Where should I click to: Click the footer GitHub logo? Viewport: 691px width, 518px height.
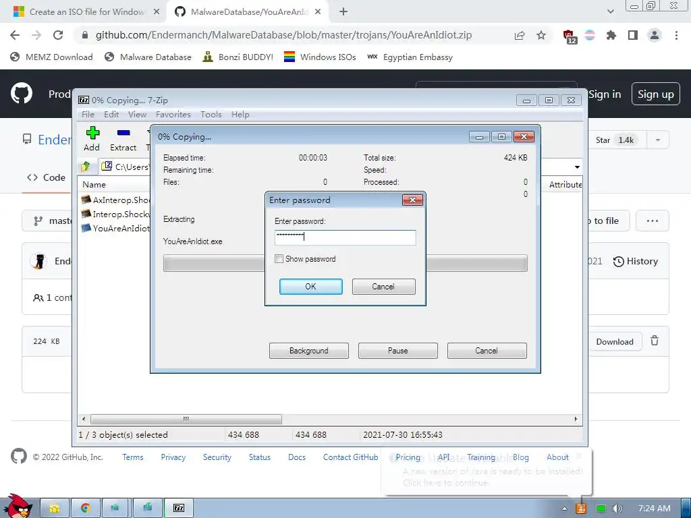pos(18,457)
